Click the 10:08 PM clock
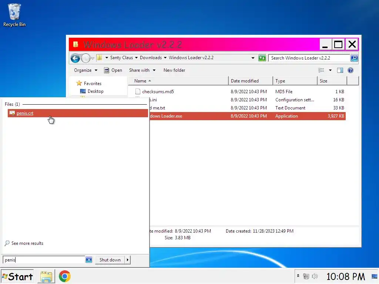The image size is (379, 284). tap(346, 277)
